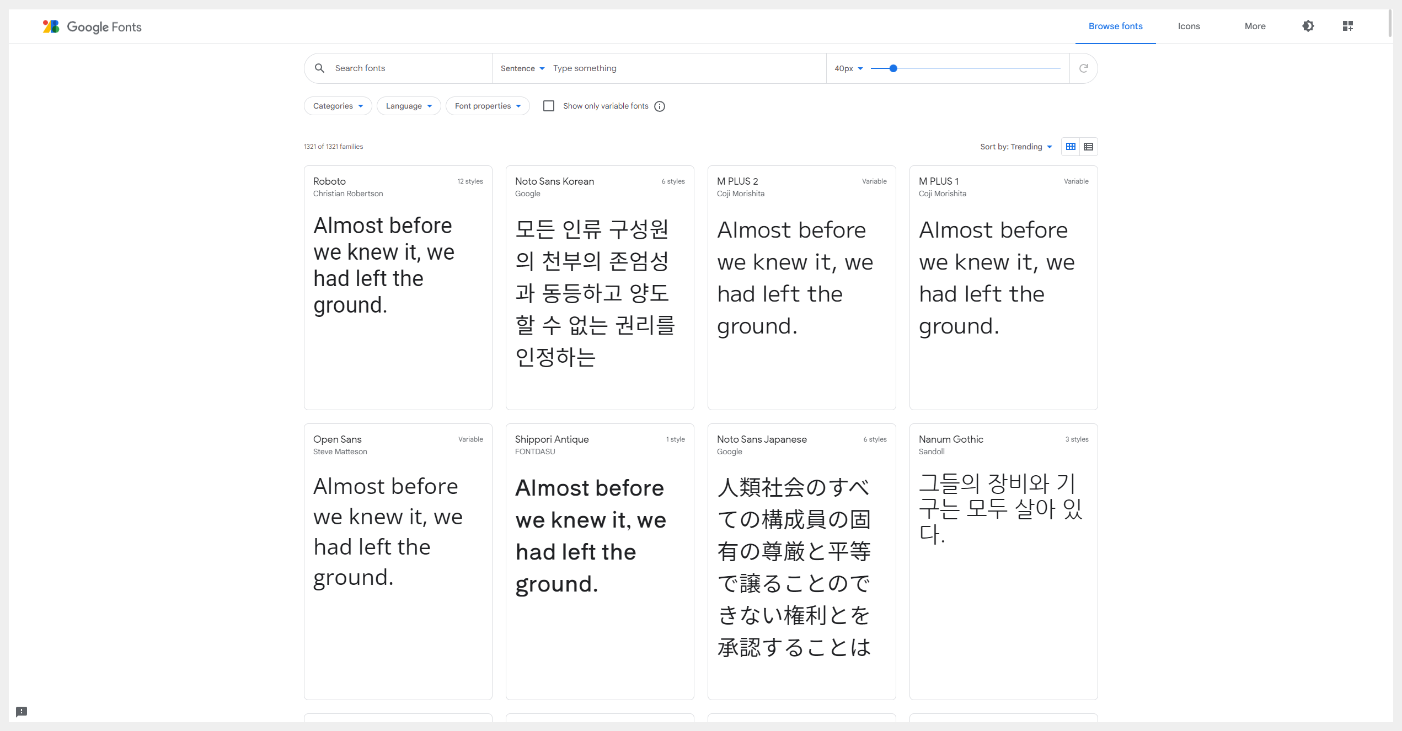This screenshot has height=731, width=1402.
Task: Open the Language filter dropdown
Action: pos(409,106)
